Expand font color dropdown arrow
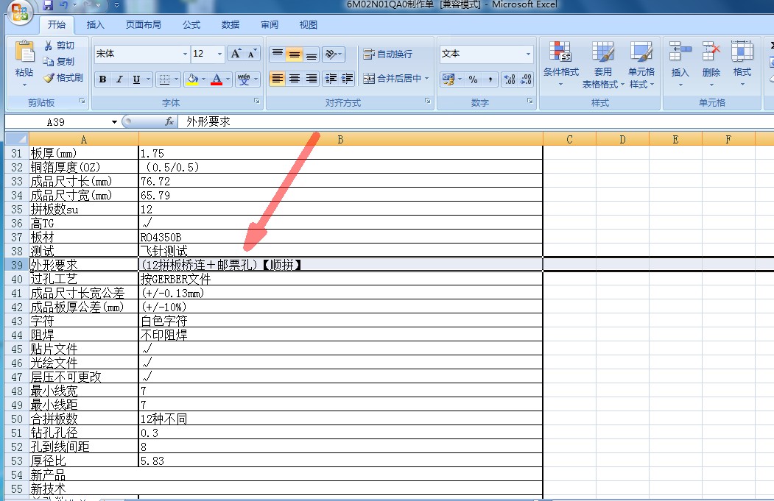The image size is (774, 501). coord(228,79)
